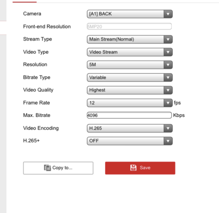This screenshot has height=213, width=219.
Task: Click the Stream Type dropdown arrow
Action: tap(168, 39)
